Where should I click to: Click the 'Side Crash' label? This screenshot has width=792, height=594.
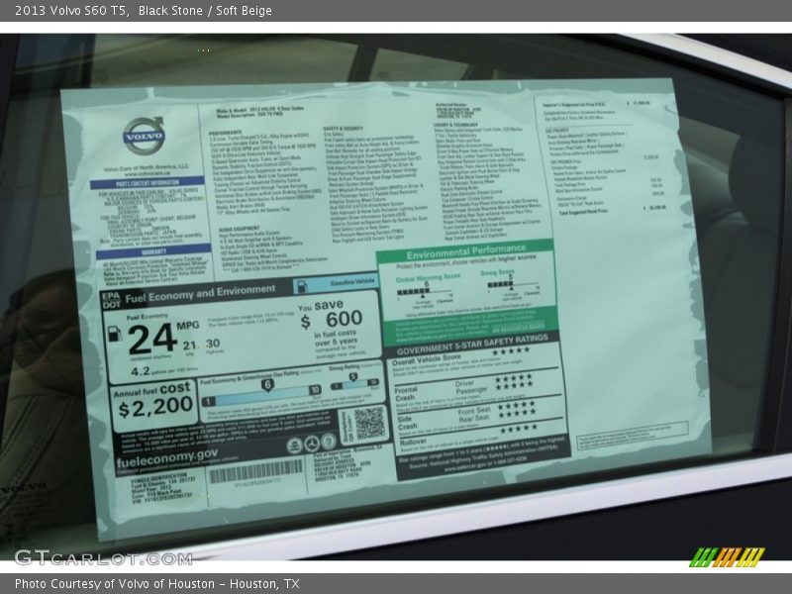tap(407, 423)
